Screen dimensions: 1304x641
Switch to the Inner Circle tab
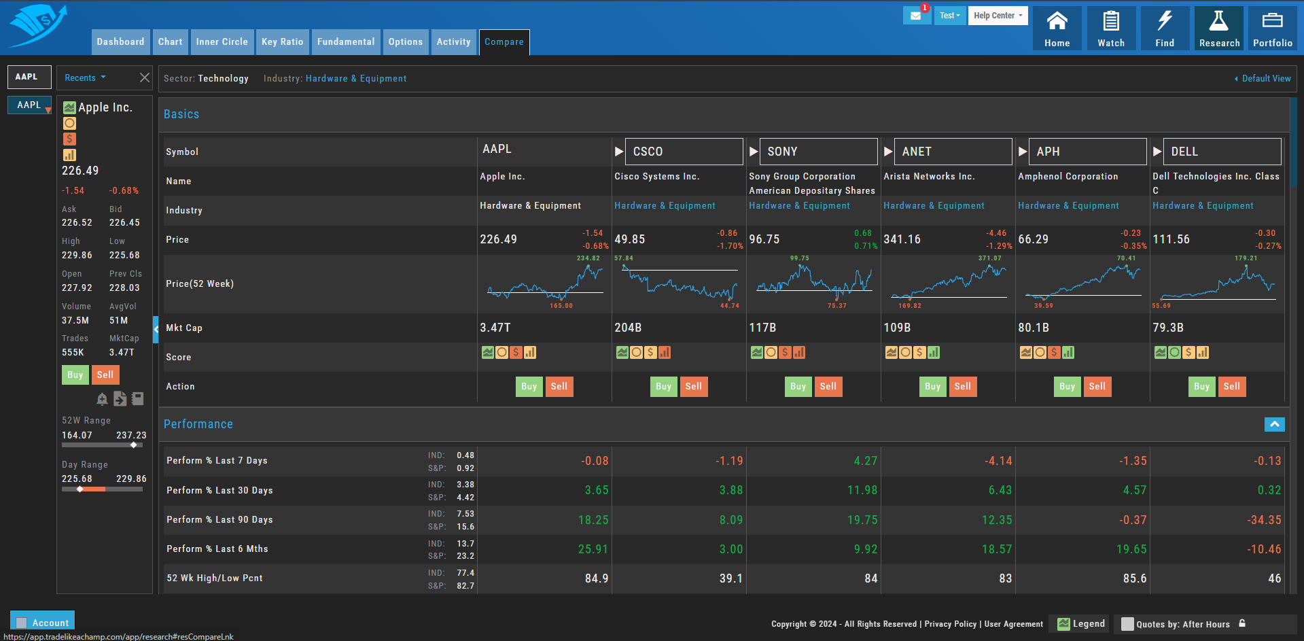pos(222,42)
